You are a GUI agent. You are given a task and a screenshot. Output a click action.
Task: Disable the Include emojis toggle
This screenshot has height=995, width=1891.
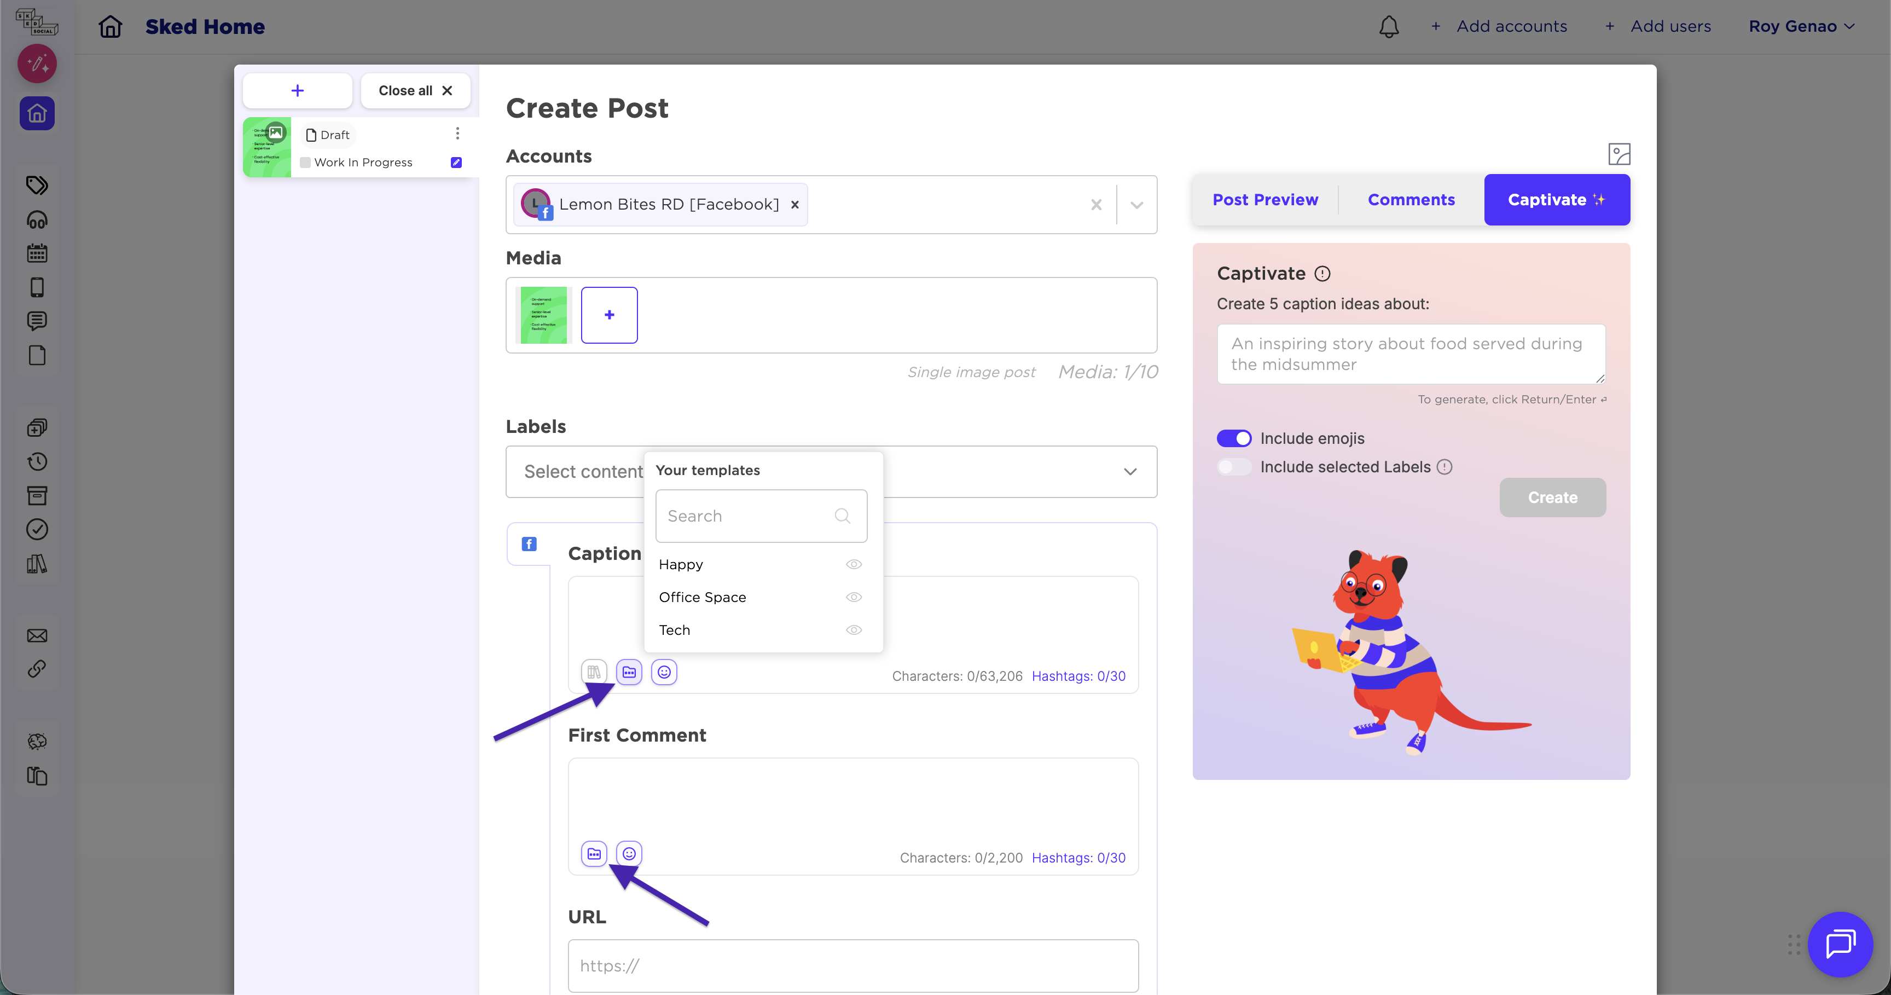coord(1234,438)
